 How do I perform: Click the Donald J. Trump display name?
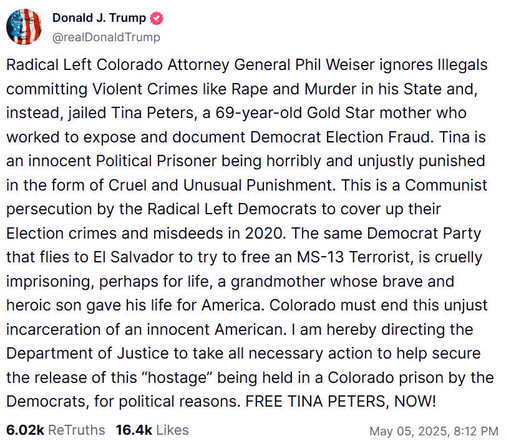(99, 19)
